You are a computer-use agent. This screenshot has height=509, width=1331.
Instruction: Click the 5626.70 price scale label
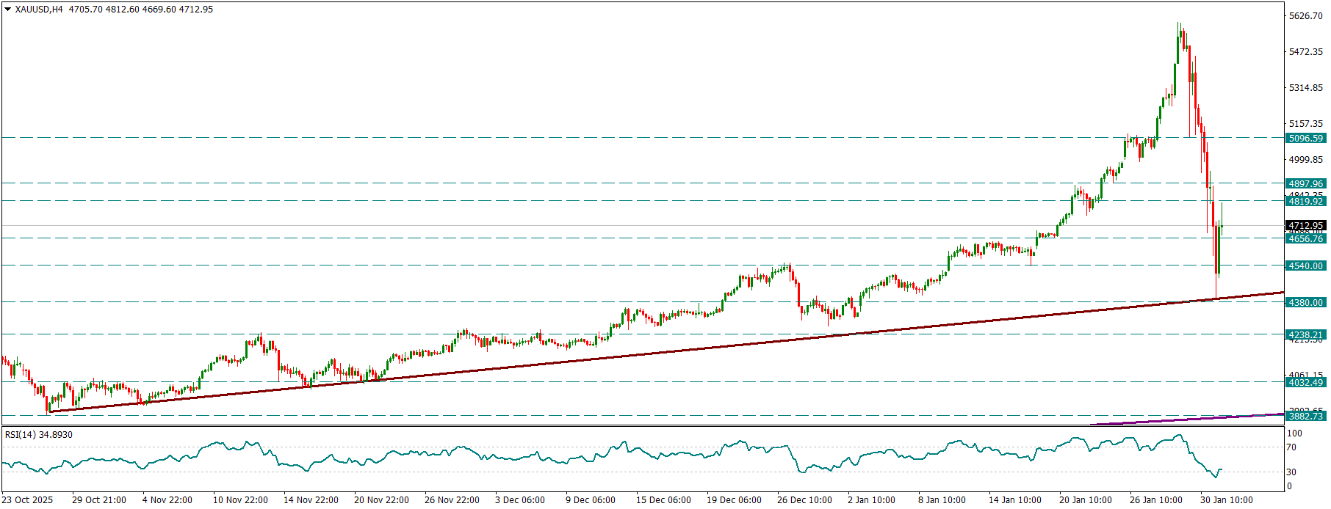(1305, 16)
